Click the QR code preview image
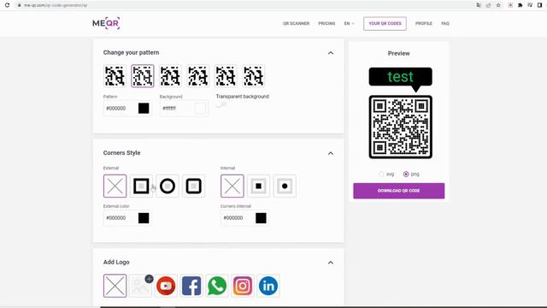The image size is (547, 308). 401,127
